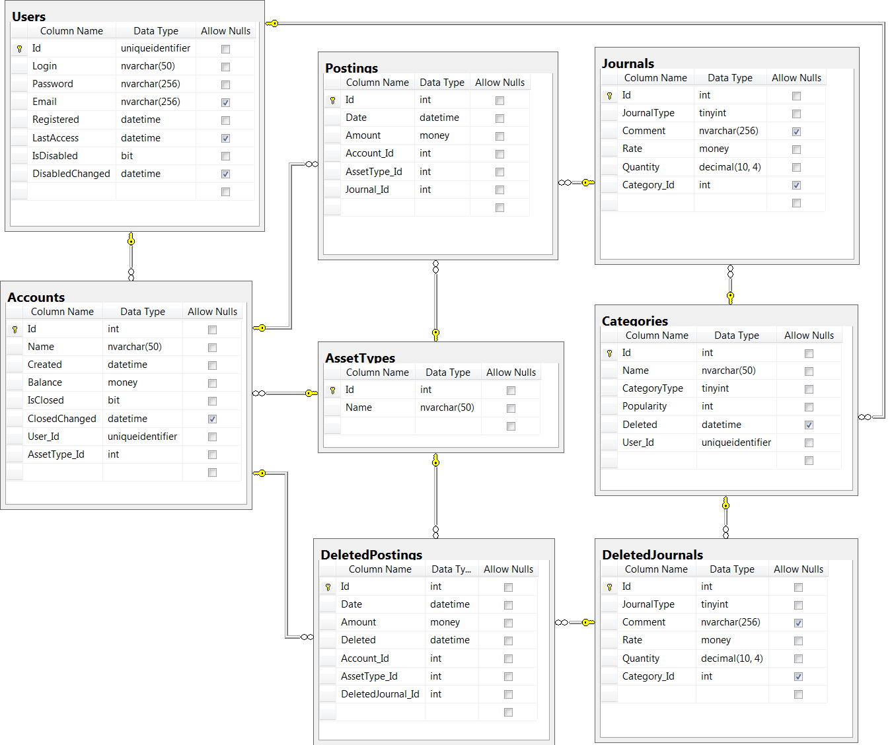Click Allow Nulls header in Categories table

(x=809, y=336)
